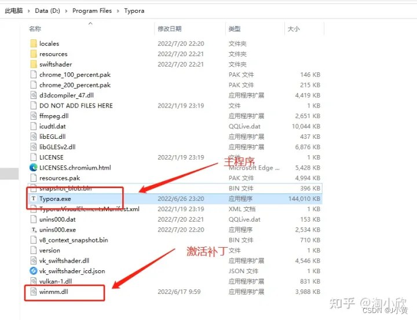Select file name unins000.exe
The image size is (417, 320).
(x=58, y=230)
